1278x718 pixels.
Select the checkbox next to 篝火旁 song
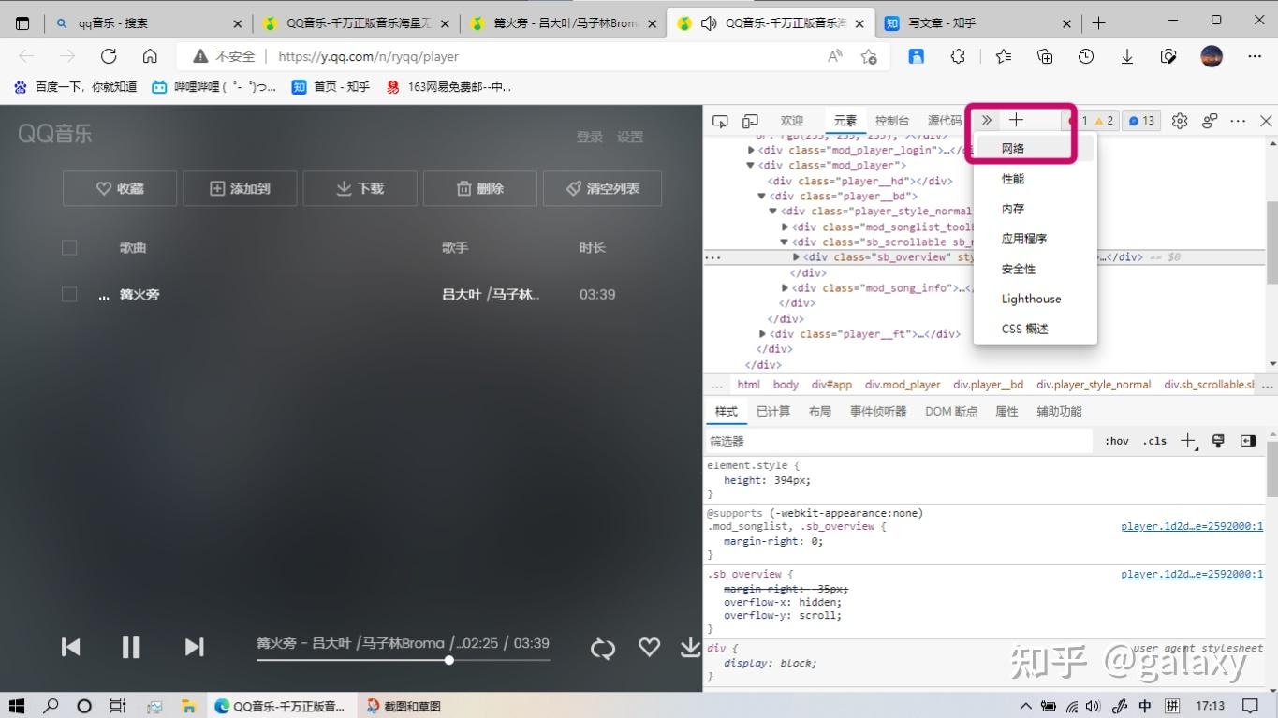tap(68, 294)
